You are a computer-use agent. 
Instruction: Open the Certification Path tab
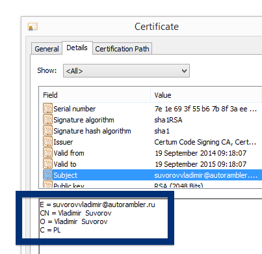(122, 49)
